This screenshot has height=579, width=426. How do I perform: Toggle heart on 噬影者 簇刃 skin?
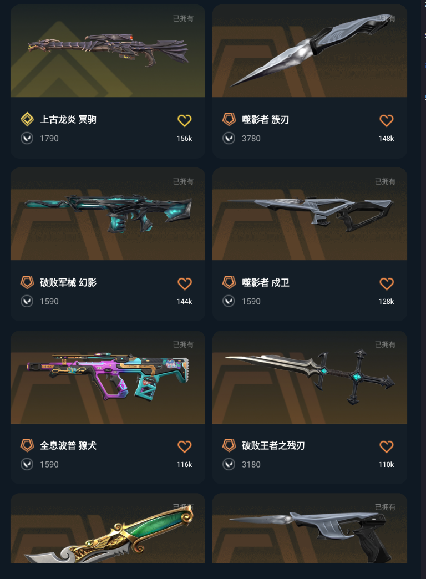pos(387,120)
